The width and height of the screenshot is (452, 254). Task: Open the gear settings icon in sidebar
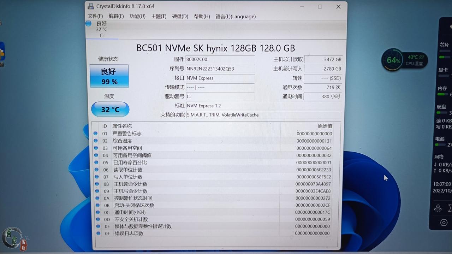(x=444, y=223)
